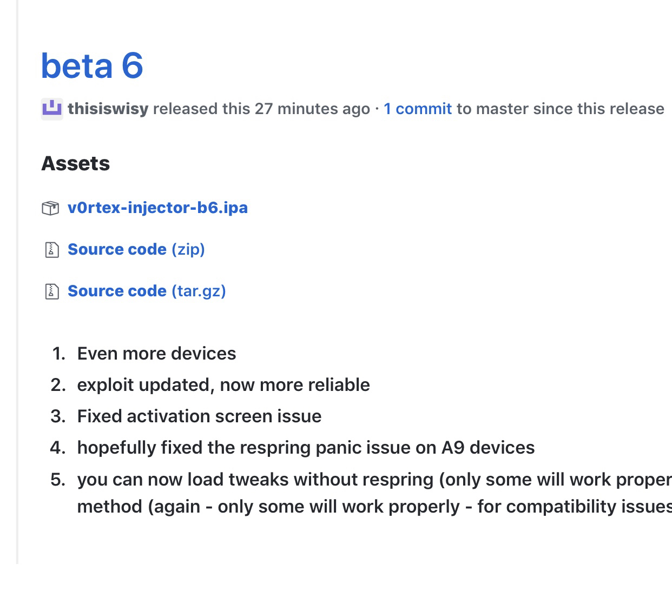
Task: Click the A9 devices respring panic note
Action: tap(306, 448)
